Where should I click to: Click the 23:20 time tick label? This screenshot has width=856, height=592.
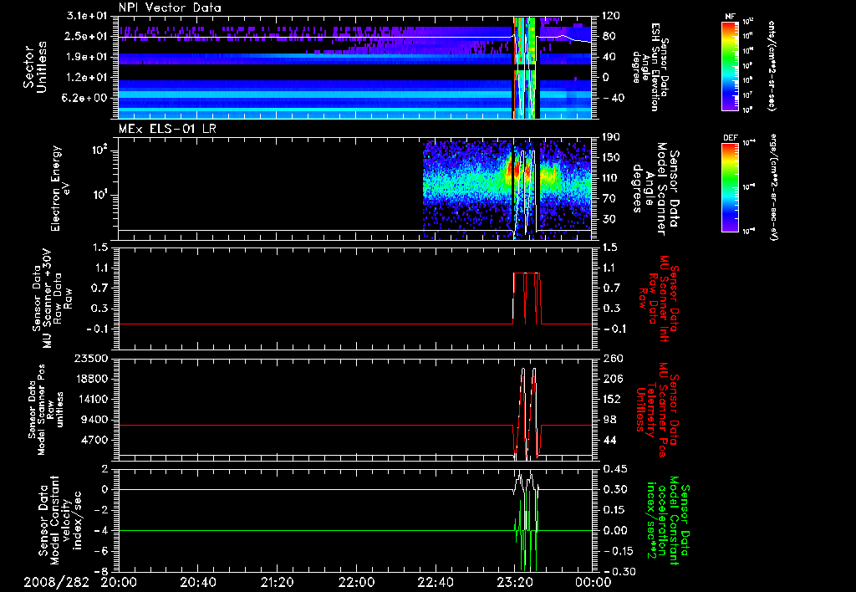click(x=514, y=583)
